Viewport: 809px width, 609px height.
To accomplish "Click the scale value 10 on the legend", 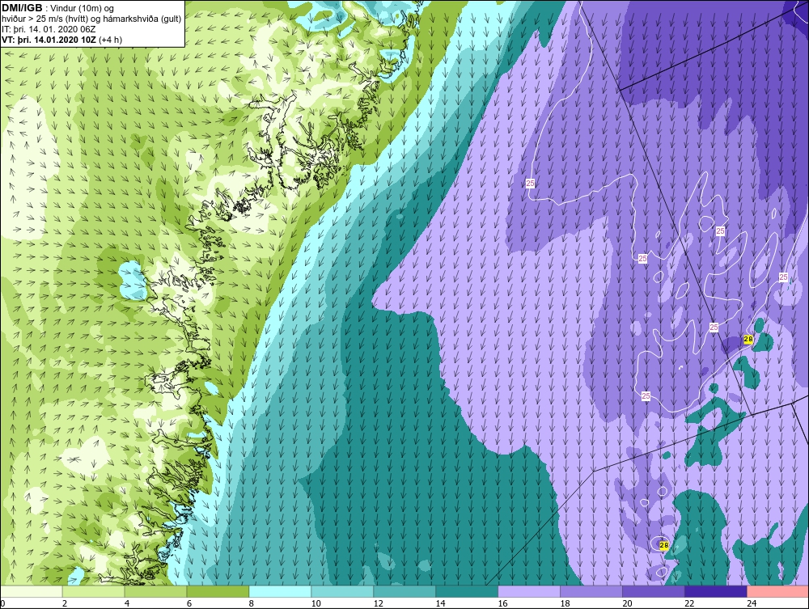I will pyautogui.click(x=316, y=603).
